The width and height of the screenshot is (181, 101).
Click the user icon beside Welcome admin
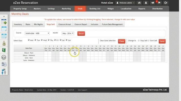coord(117,3)
